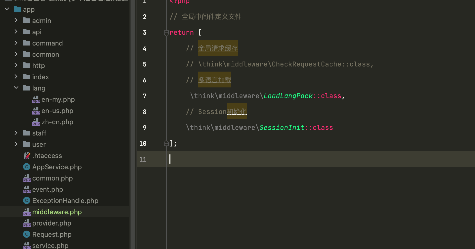Click the AppService.php class icon
This screenshot has width=475, height=249.
click(x=27, y=167)
